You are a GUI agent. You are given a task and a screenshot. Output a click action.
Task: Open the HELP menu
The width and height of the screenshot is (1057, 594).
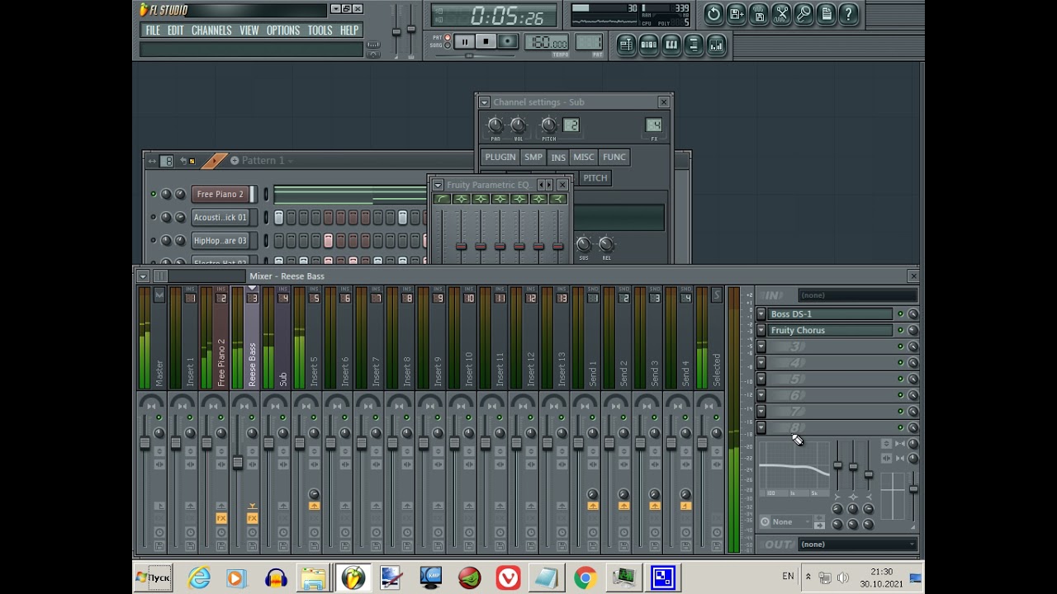point(349,31)
